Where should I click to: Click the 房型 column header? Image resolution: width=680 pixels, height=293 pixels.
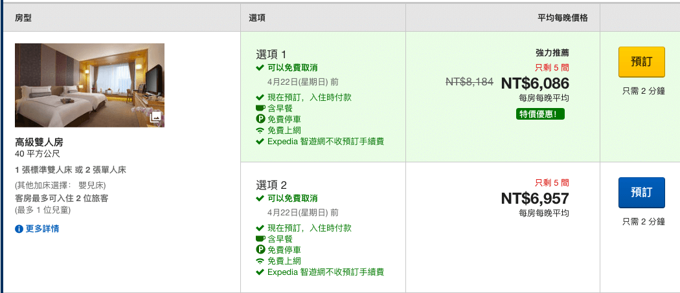coord(23,18)
